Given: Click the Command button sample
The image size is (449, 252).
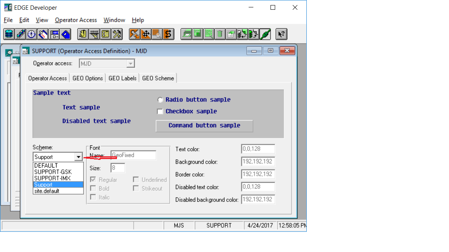Looking at the screenshot, I should pos(205,126).
